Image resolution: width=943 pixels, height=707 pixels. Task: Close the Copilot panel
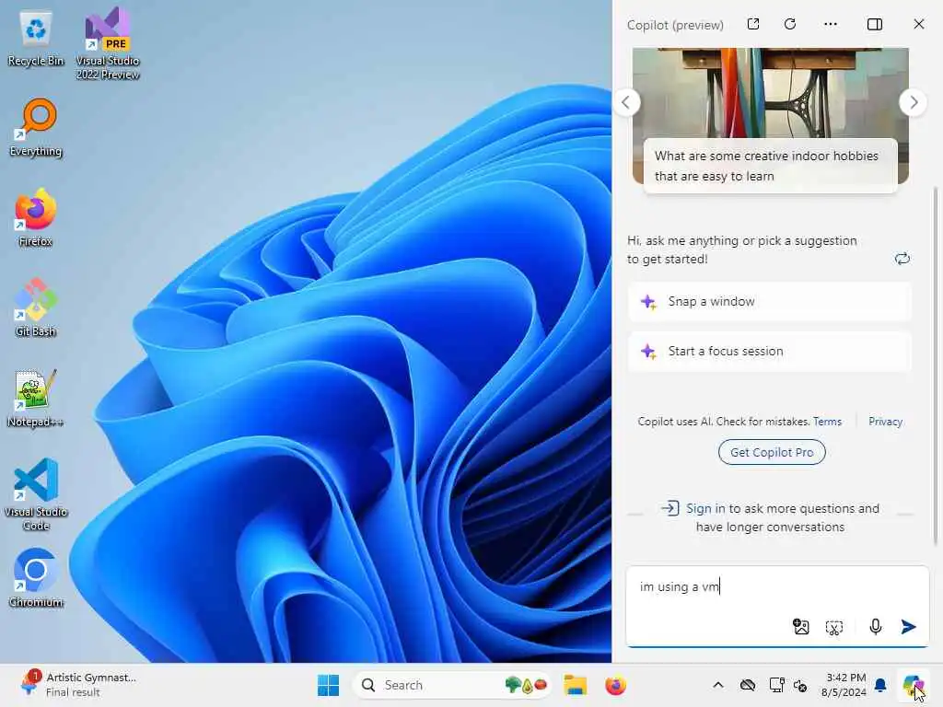918,24
